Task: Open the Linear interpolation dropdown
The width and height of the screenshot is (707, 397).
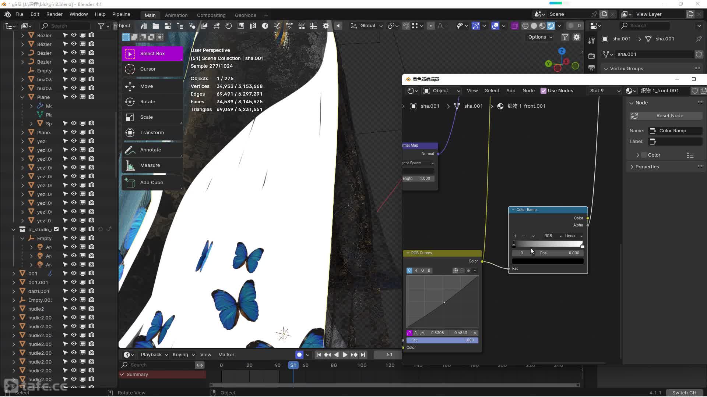Action: (574, 236)
